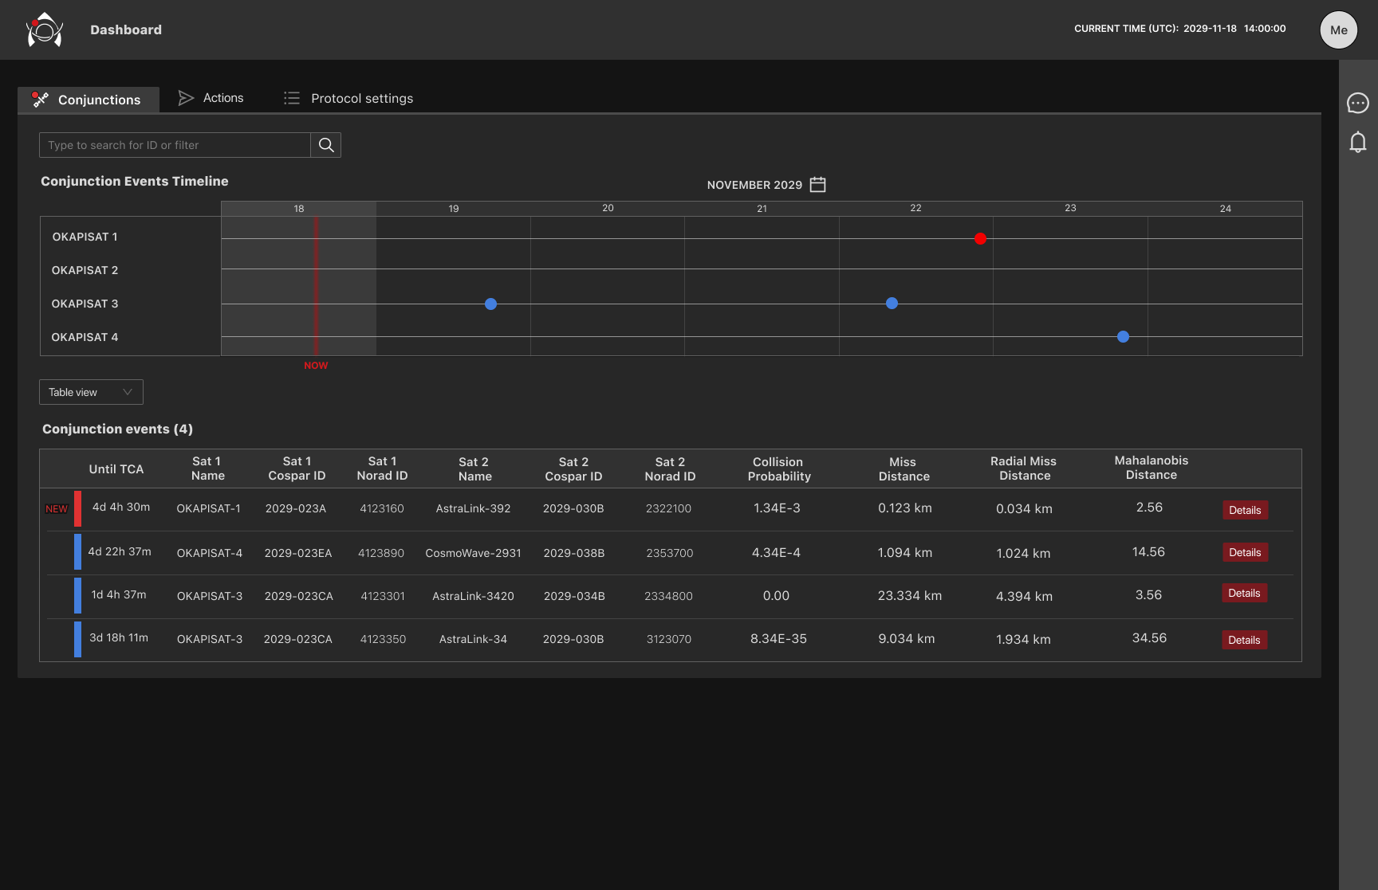
Task: Click the search magnifier button
Action: [x=326, y=145]
